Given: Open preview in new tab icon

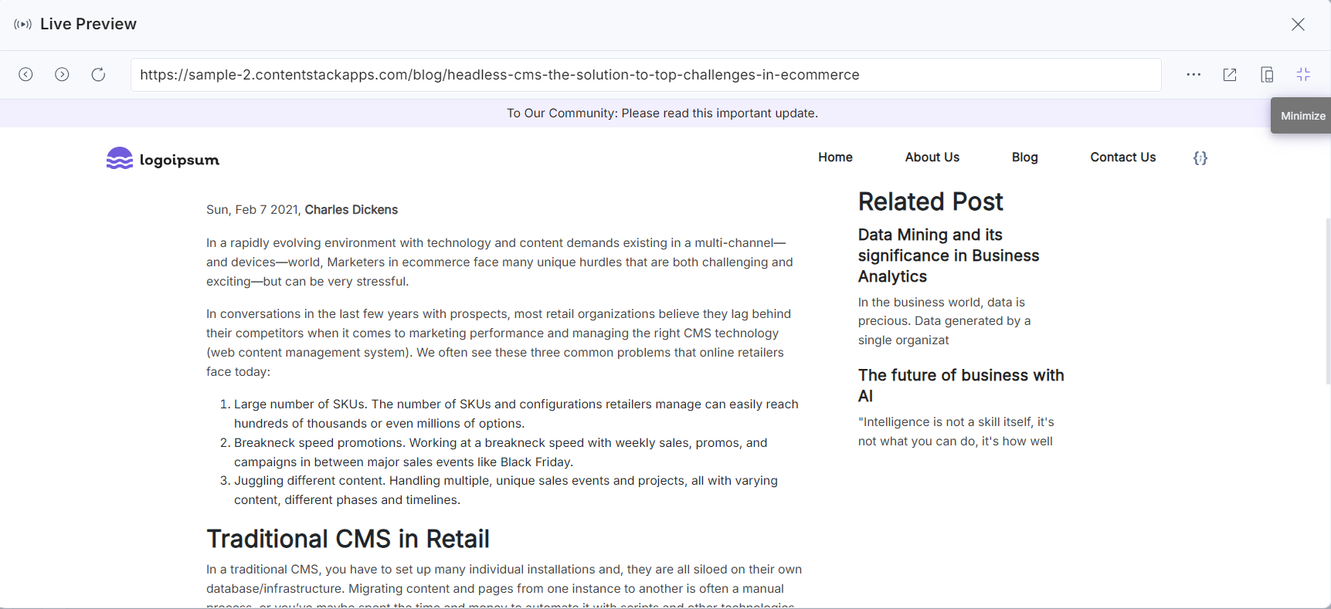Looking at the screenshot, I should coord(1230,75).
